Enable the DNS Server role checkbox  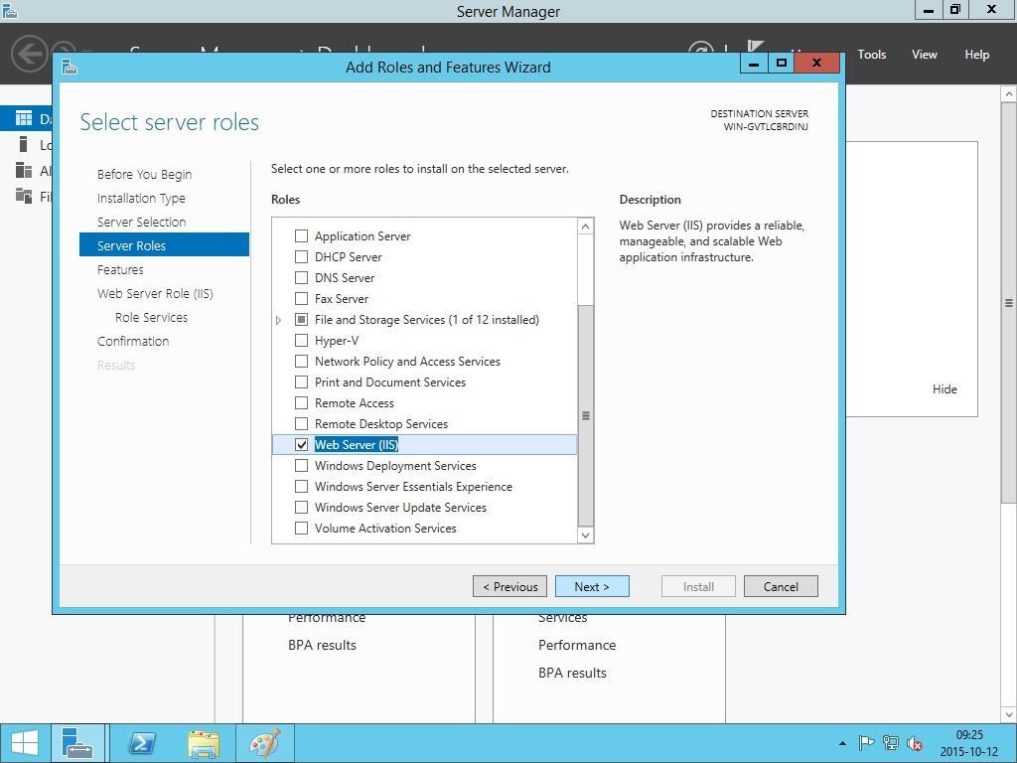point(301,278)
